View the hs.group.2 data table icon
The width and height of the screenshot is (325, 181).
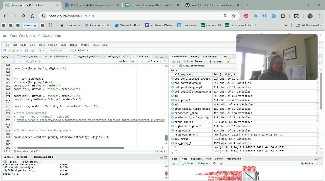(317, 130)
